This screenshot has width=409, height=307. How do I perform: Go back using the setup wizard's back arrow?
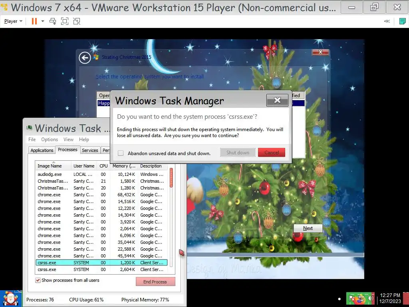85,58
